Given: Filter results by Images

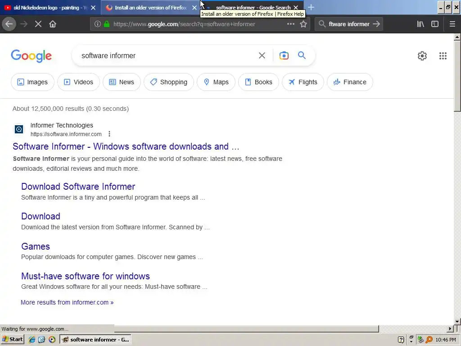Looking at the screenshot, I should [32, 82].
